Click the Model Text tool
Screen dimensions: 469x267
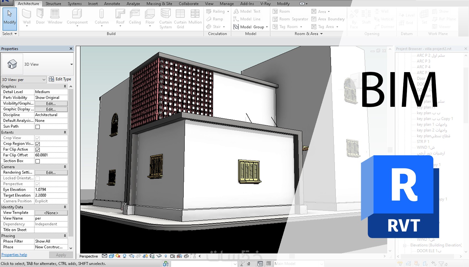[247, 11]
